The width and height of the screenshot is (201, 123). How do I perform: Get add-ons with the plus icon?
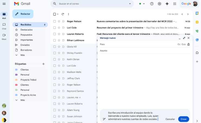[197, 61]
